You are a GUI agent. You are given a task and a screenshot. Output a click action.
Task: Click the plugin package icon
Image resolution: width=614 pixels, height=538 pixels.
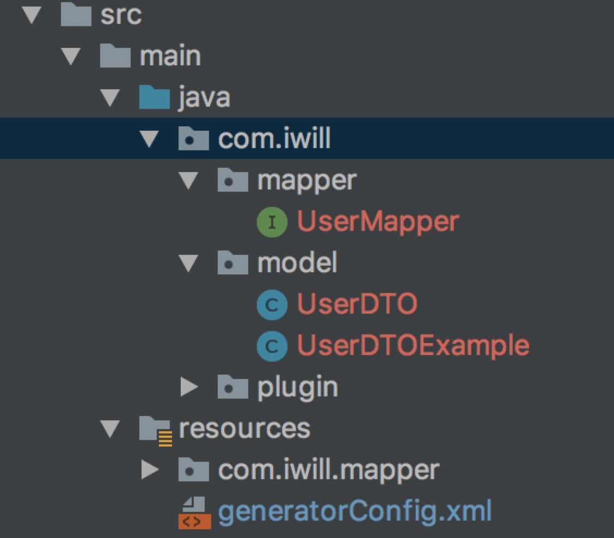click(233, 387)
